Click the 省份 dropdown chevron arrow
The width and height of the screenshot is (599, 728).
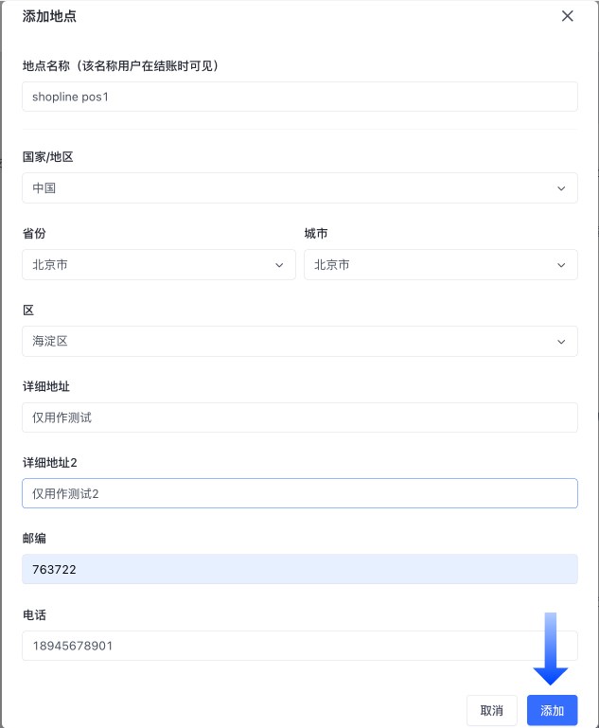tap(279, 265)
